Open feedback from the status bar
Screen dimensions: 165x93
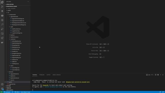pos(160,92)
